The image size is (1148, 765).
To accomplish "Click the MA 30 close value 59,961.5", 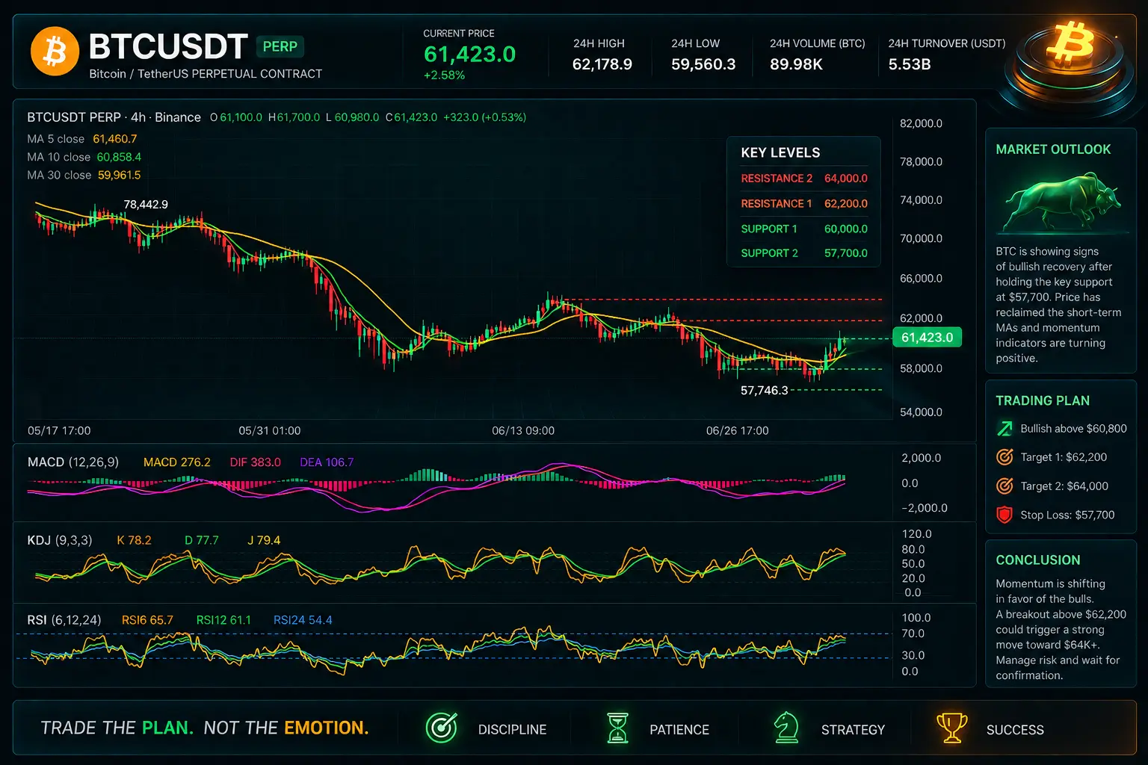I will pos(120,175).
